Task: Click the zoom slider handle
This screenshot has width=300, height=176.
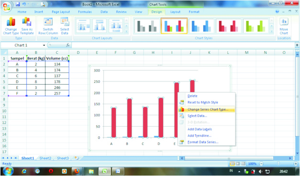Action: point(278,164)
